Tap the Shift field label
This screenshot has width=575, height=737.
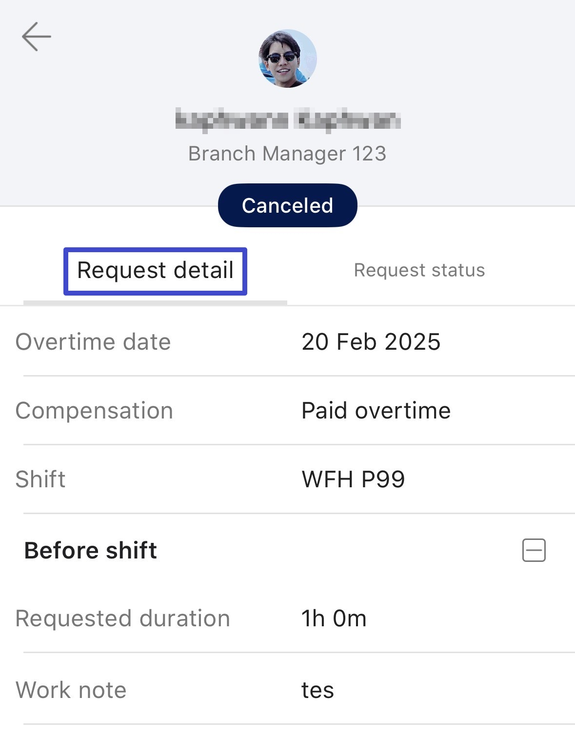tap(40, 479)
